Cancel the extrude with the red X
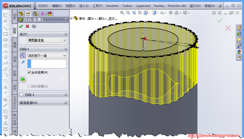 [x=27, y=26]
